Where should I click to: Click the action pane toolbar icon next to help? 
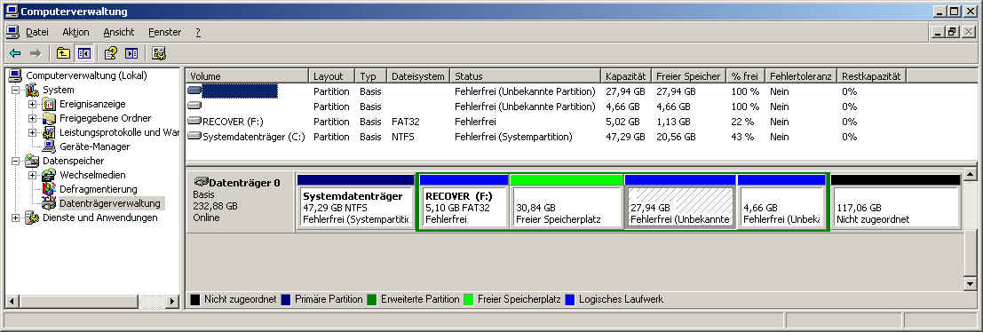click(x=131, y=54)
